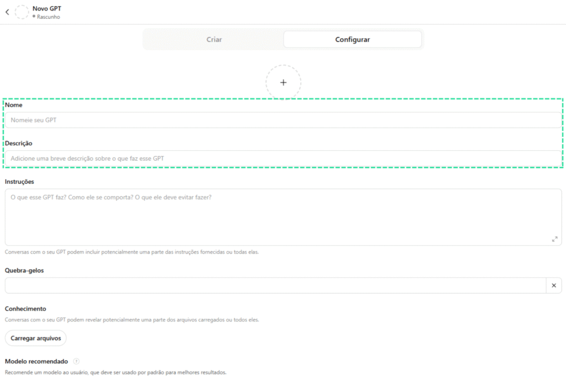The height and width of the screenshot is (377, 566).
Task: Select the Configurar tab
Action: coord(352,39)
